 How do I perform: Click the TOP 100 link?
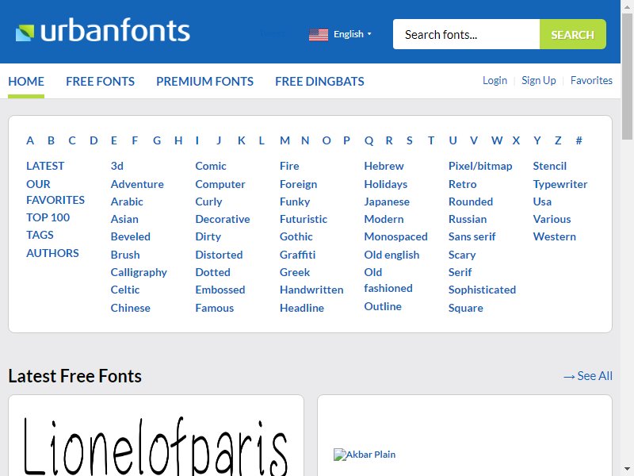48,217
